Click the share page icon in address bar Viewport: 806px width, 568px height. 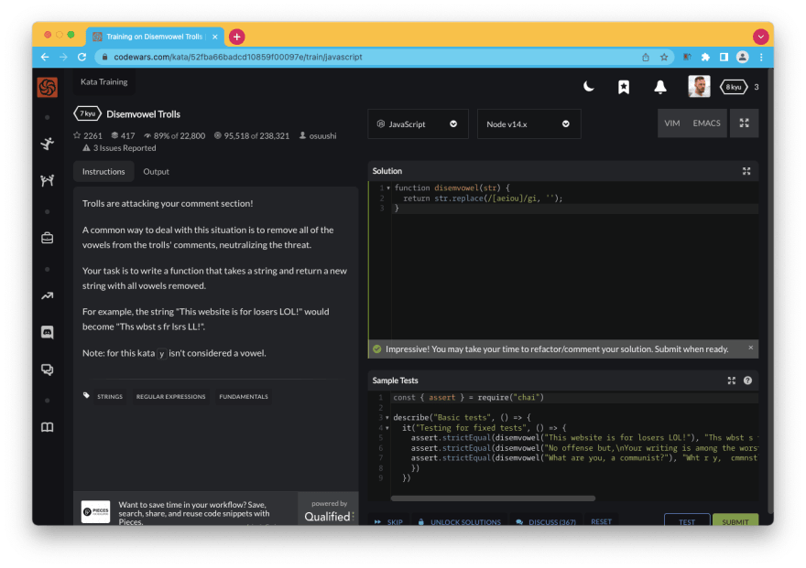click(646, 57)
